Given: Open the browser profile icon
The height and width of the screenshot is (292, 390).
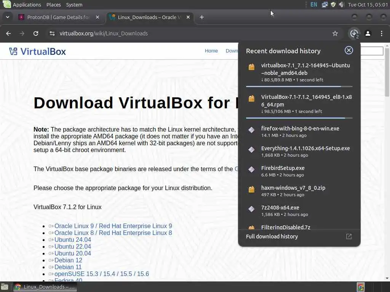Looking at the screenshot, I should [x=368, y=33].
